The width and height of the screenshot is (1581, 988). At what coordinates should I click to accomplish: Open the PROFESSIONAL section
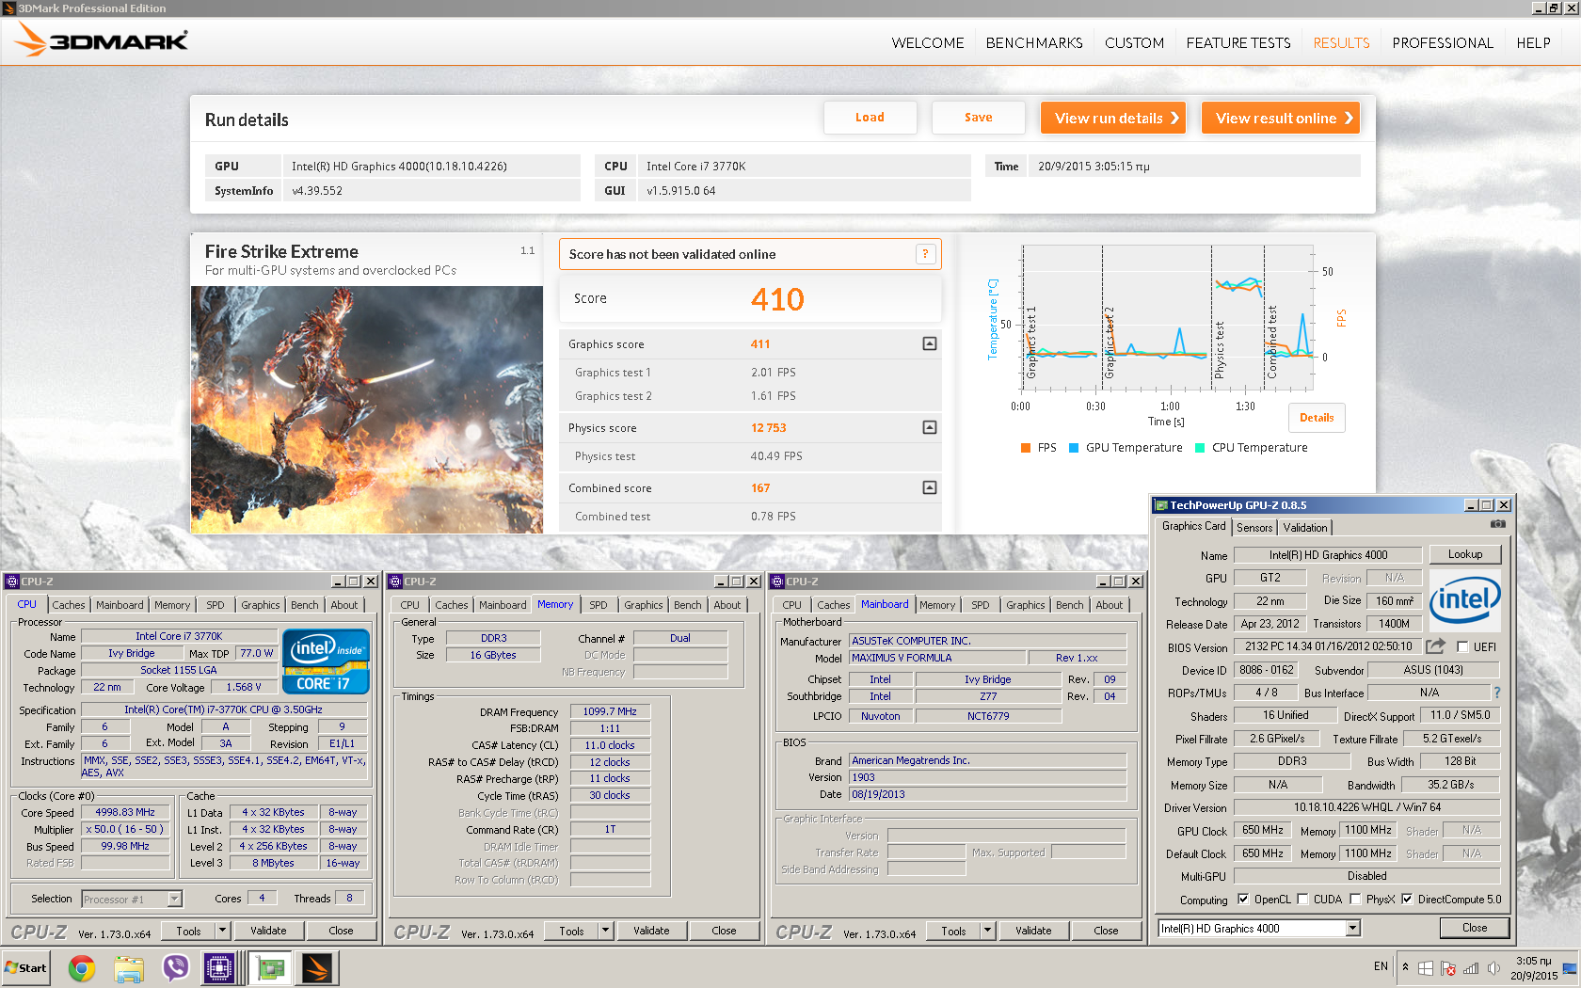click(x=1443, y=42)
